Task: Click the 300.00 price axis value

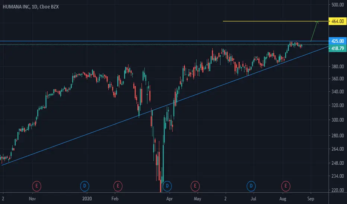Action: [337, 120]
